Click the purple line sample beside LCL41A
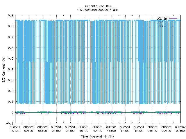186x139 pixels. (x=173, y=19)
